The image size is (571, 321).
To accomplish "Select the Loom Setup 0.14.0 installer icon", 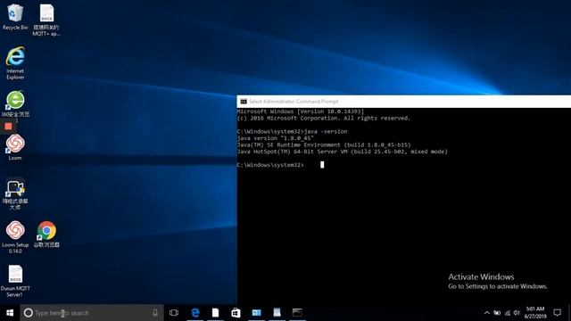I will (15, 237).
